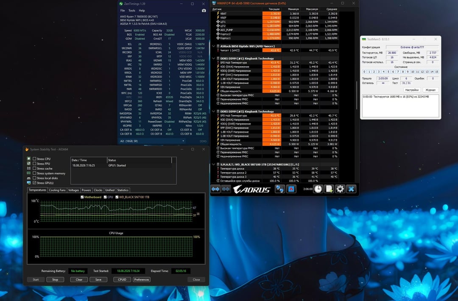Enable Stress system memory checkbox
The width and height of the screenshot is (458, 301).
(x=34, y=173)
